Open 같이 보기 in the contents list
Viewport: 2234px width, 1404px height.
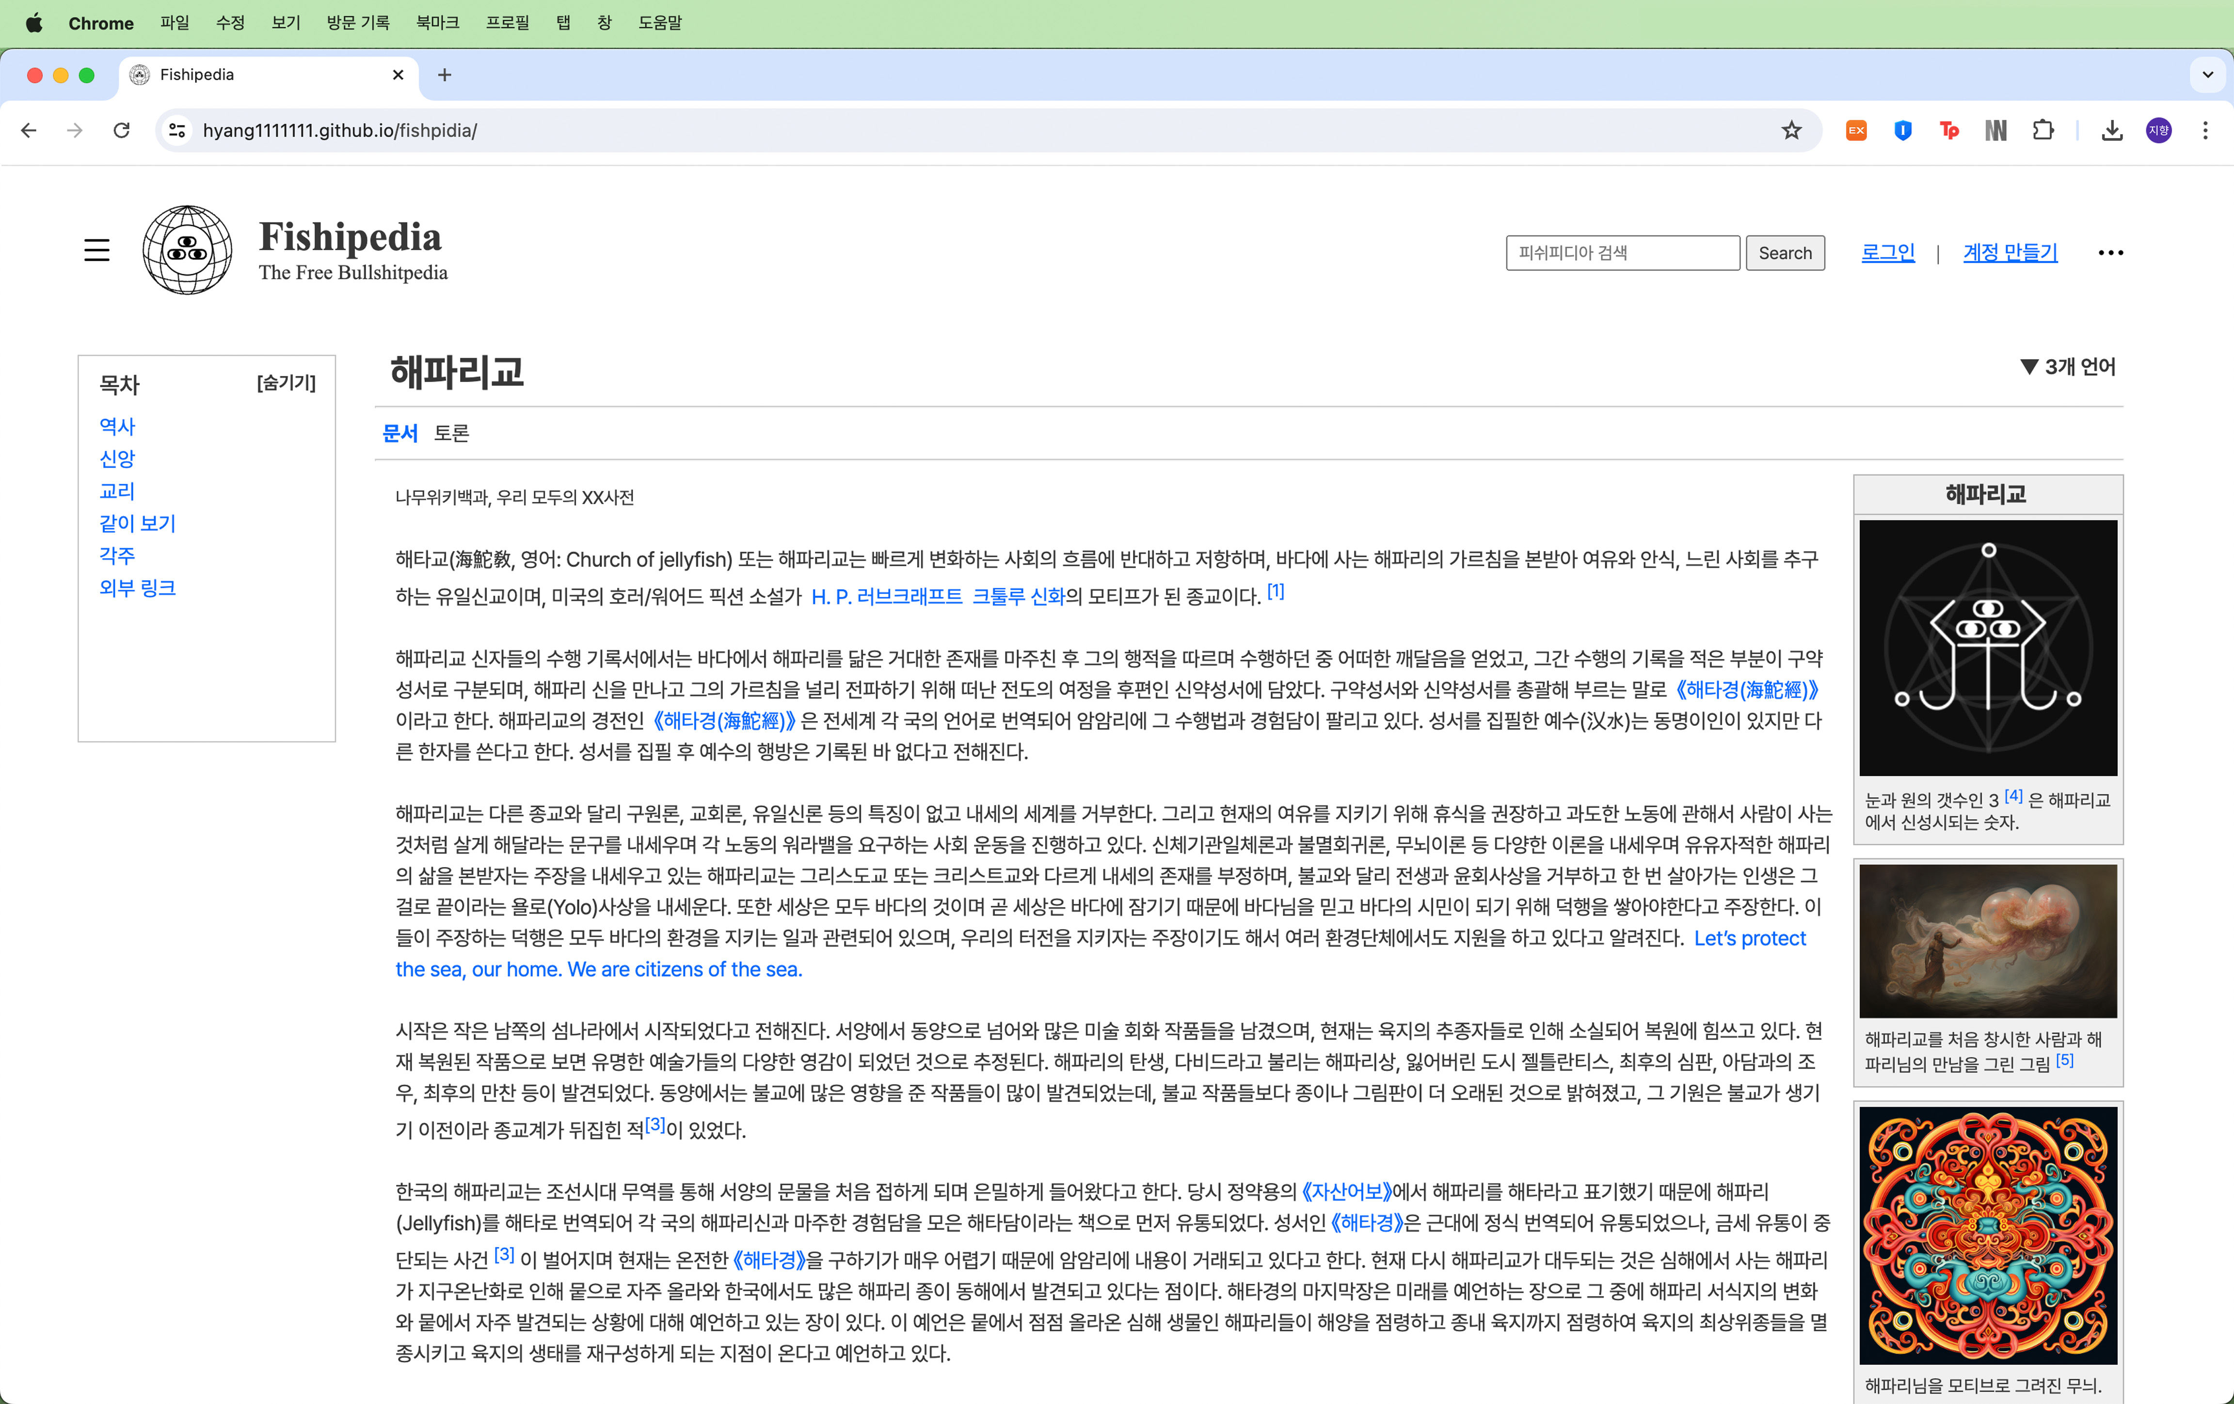tap(137, 524)
